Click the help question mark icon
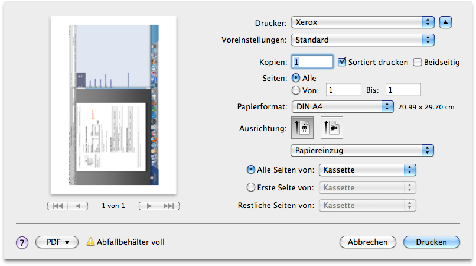Image resolution: width=476 pixels, height=266 pixels. (x=22, y=242)
